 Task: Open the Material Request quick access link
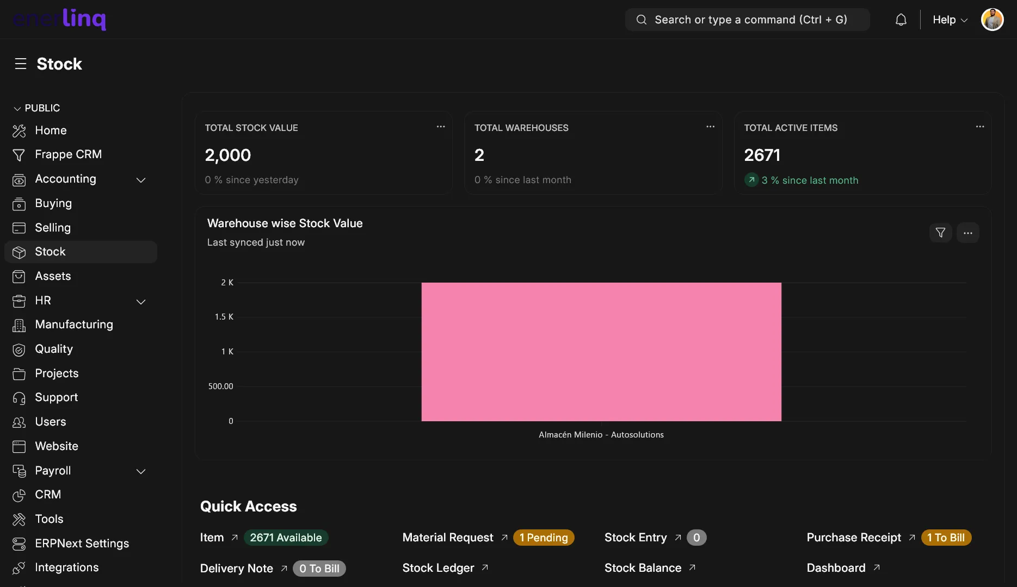click(x=447, y=538)
